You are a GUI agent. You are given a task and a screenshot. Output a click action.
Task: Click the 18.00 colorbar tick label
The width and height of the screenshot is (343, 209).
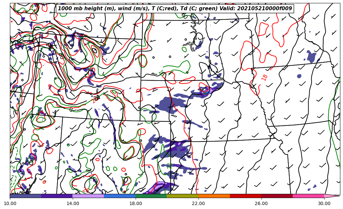[135, 203]
